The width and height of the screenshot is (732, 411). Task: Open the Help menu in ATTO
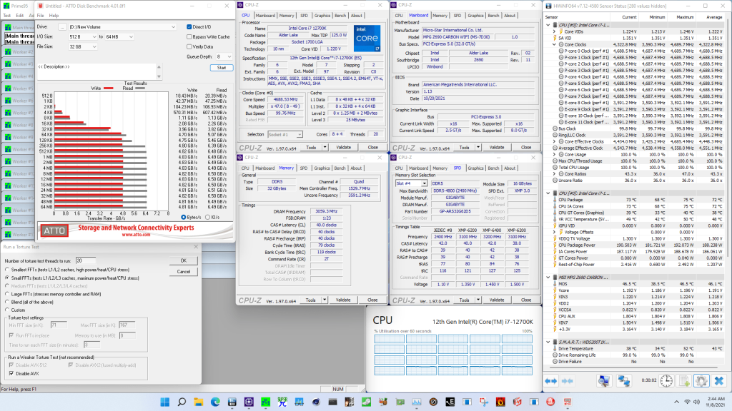(x=54, y=15)
